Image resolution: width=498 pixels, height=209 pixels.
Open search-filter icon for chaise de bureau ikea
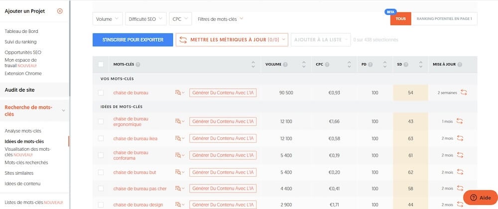(x=179, y=138)
